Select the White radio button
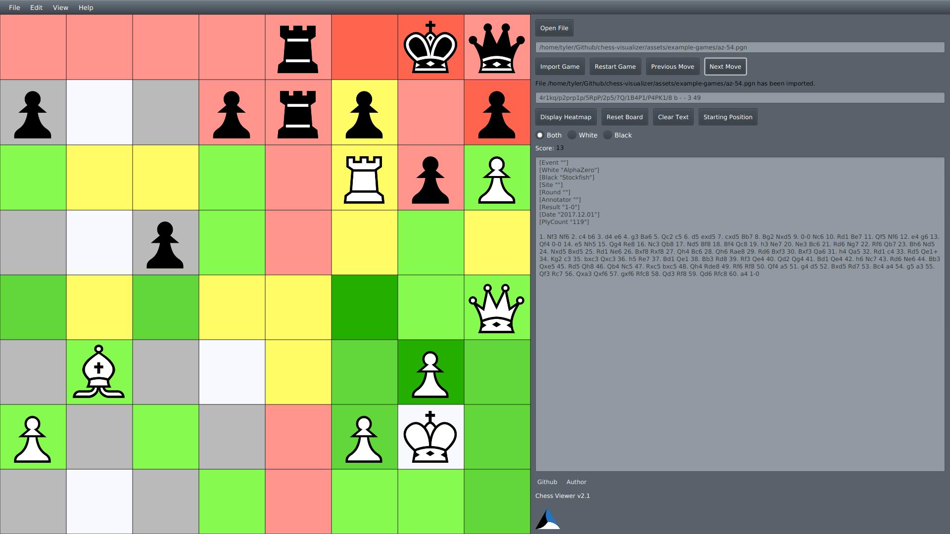 point(571,135)
